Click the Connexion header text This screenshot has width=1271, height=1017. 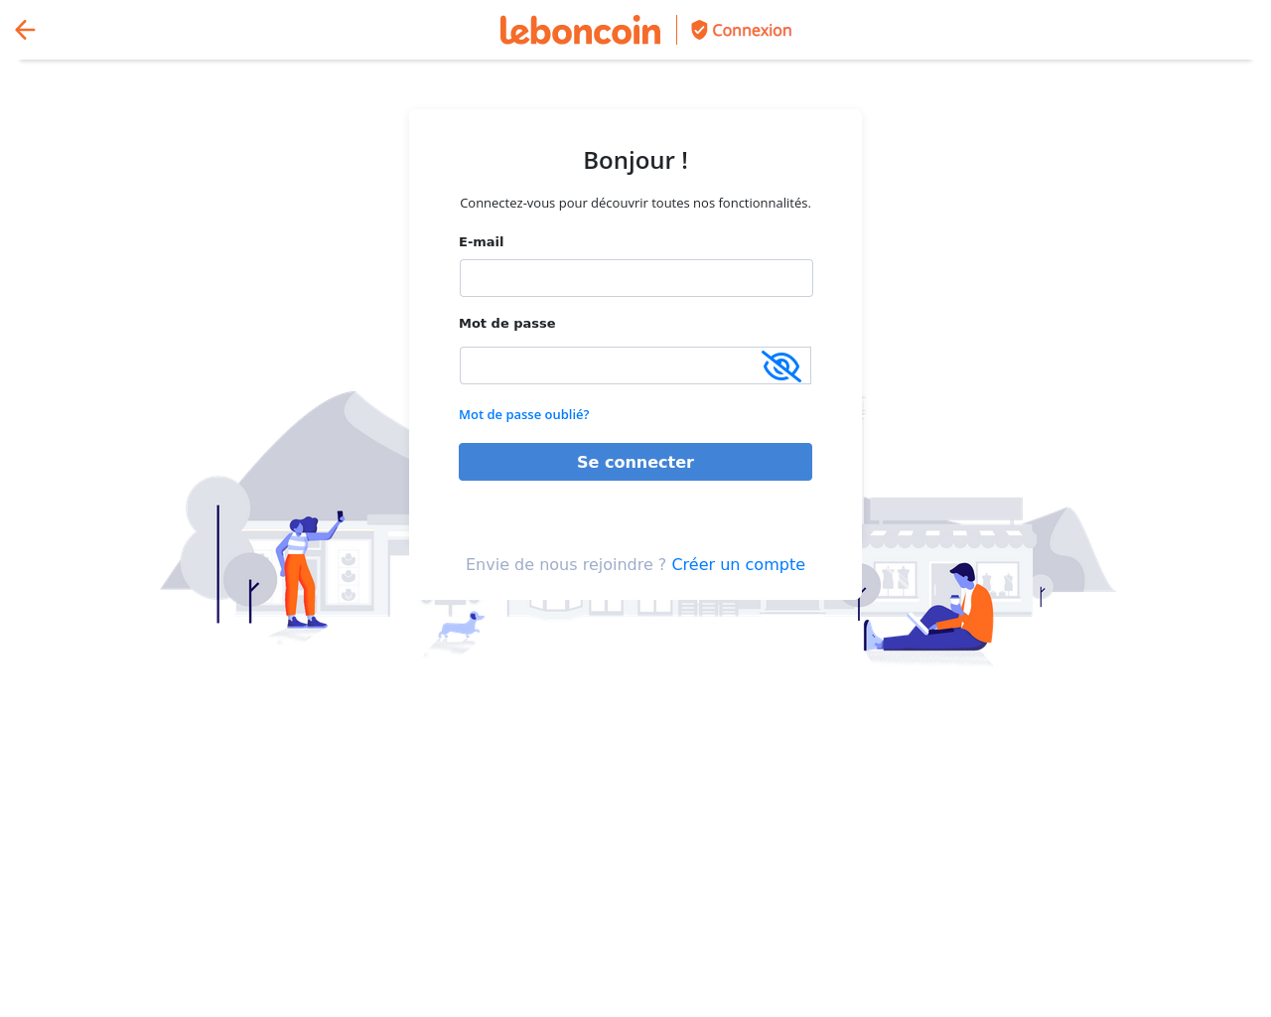point(752,31)
